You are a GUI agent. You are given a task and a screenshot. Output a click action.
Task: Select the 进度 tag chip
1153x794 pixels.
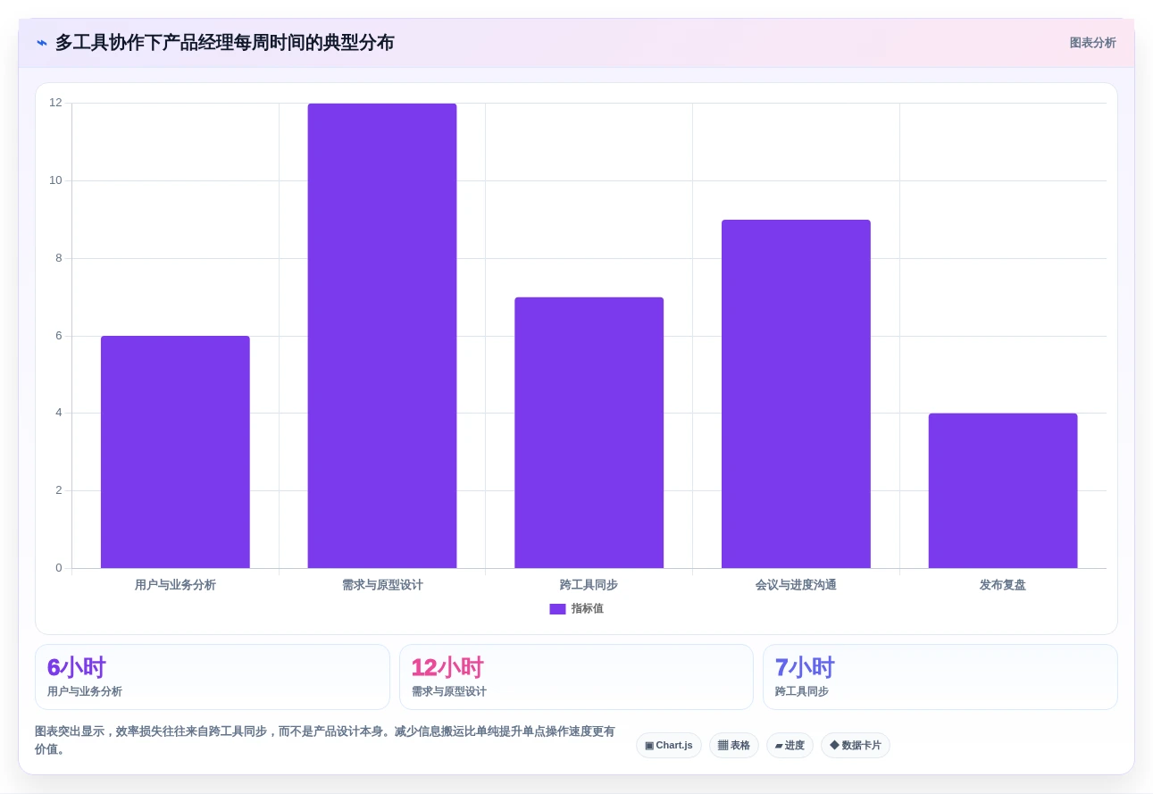click(790, 745)
